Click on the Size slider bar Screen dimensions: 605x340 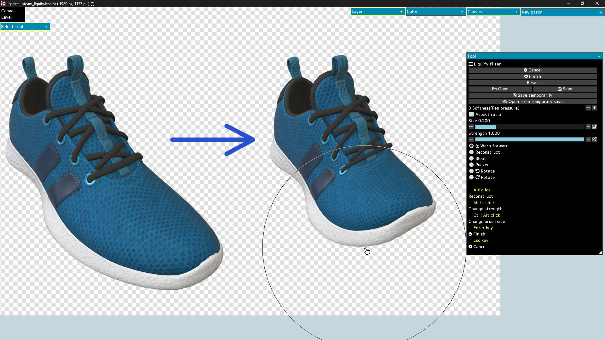coord(529,127)
